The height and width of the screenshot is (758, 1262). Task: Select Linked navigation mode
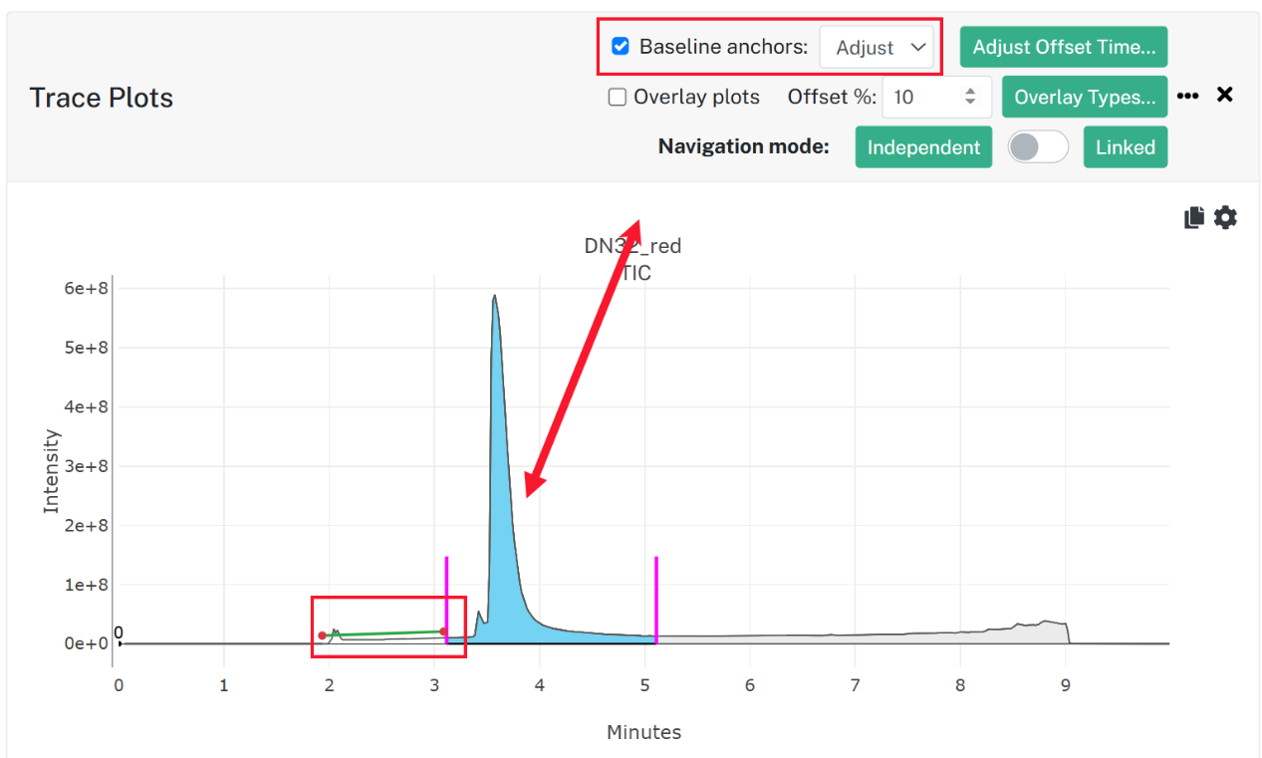[1126, 147]
